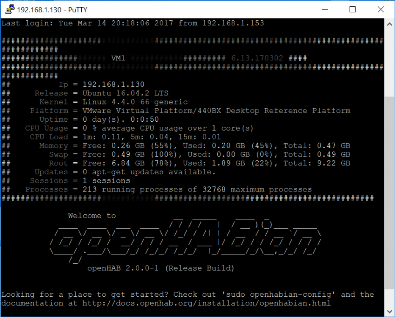395x317 pixels.
Task: Click 'Ubuntu 16.04.2 LTS' release value
Action: pyautogui.click(x=125, y=93)
